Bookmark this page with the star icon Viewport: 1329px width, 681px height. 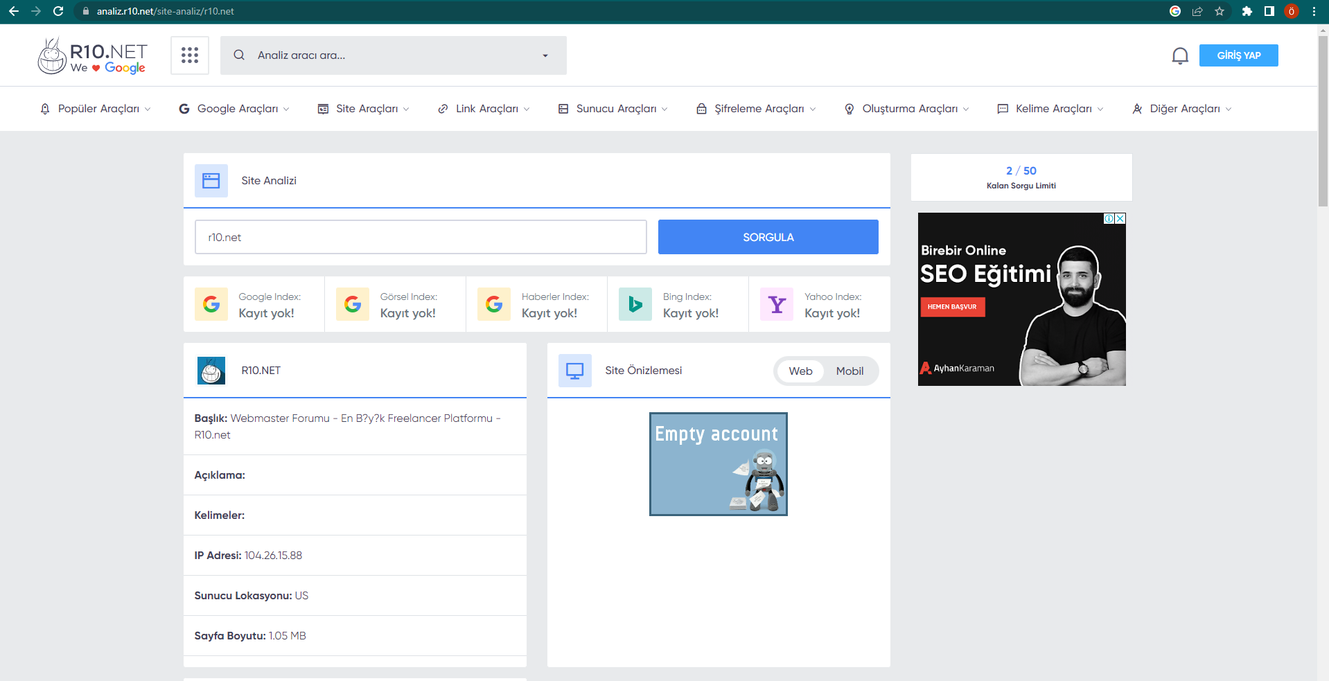click(x=1220, y=11)
